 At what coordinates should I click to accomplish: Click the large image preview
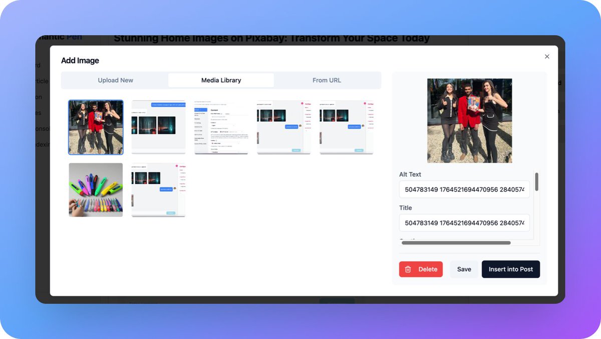click(469, 120)
